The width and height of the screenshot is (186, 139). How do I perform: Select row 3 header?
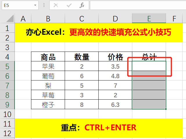pos(7,47)
